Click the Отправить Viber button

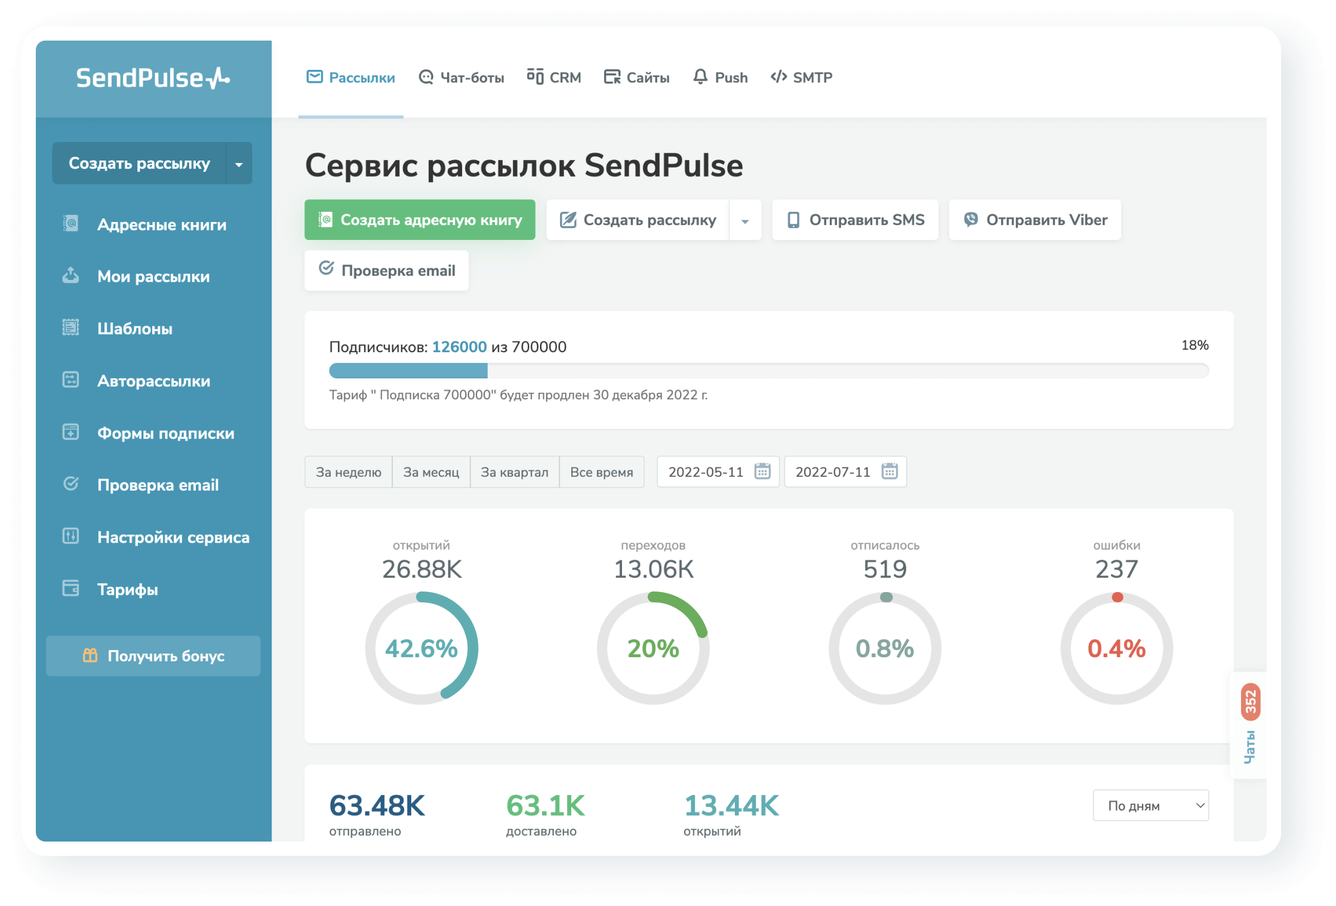1035,220
